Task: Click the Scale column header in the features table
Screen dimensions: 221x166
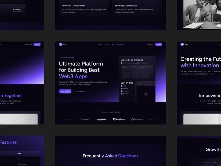Action: point(19,154)
